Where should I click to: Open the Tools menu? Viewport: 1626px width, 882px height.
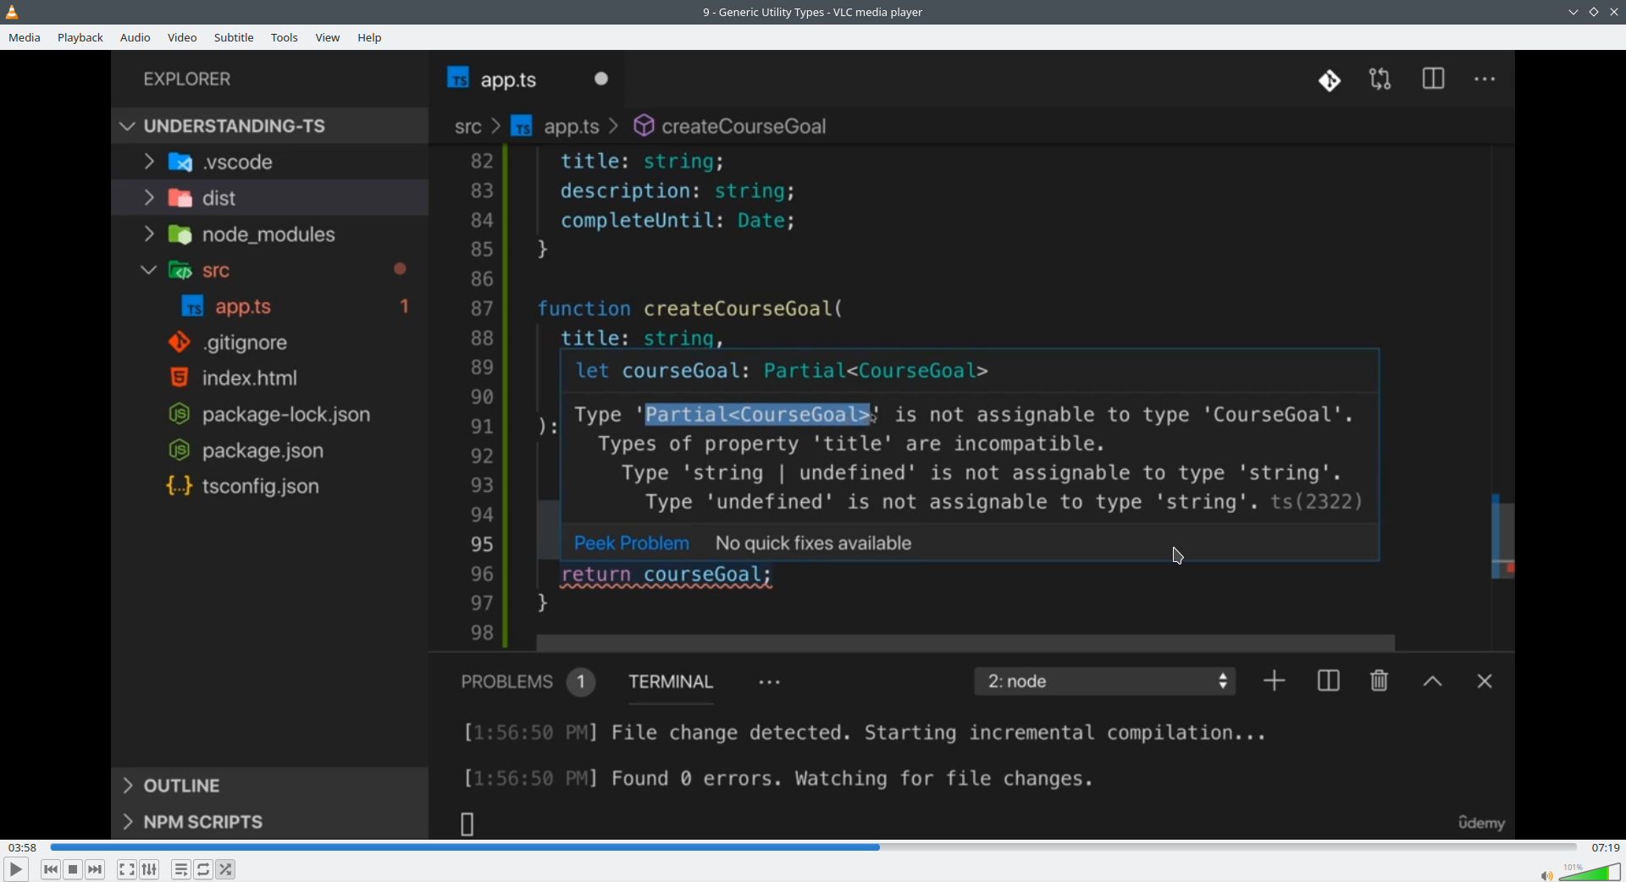(x=285, y=38)
